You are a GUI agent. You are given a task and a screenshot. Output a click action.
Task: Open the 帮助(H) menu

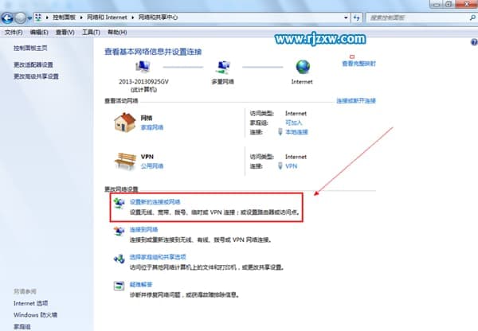pyautogui.click(x=117, y=33)
